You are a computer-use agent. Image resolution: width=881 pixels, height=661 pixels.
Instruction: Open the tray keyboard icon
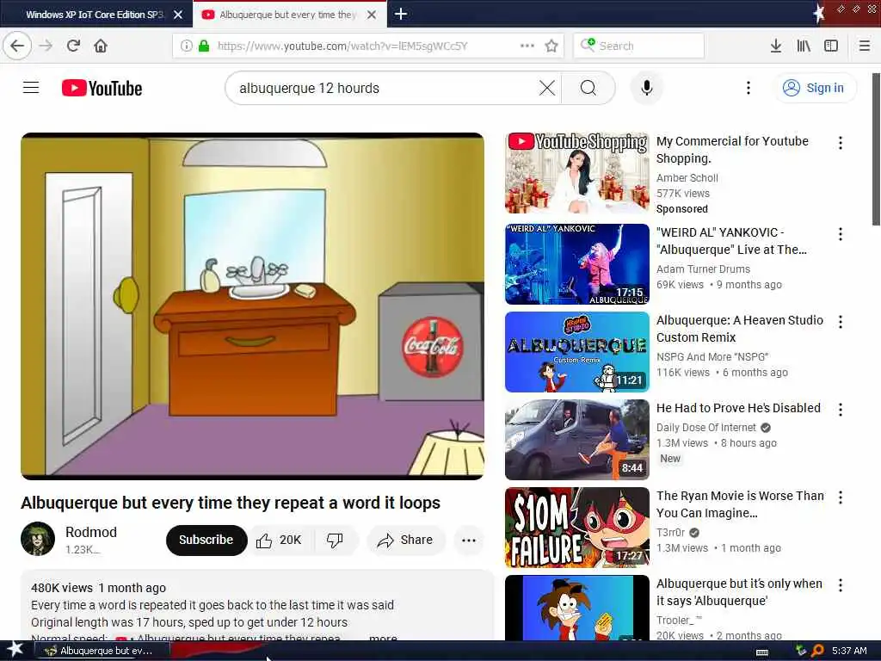(762, 652)
